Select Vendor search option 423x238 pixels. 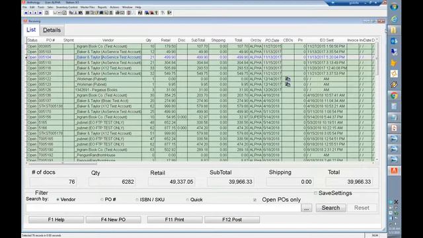click(x=58, y=200)
